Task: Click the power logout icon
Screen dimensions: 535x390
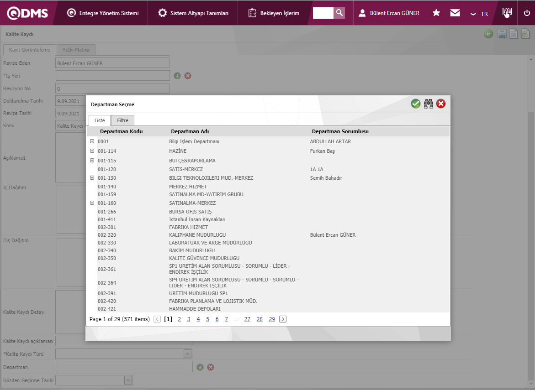Action: (527, 13)
